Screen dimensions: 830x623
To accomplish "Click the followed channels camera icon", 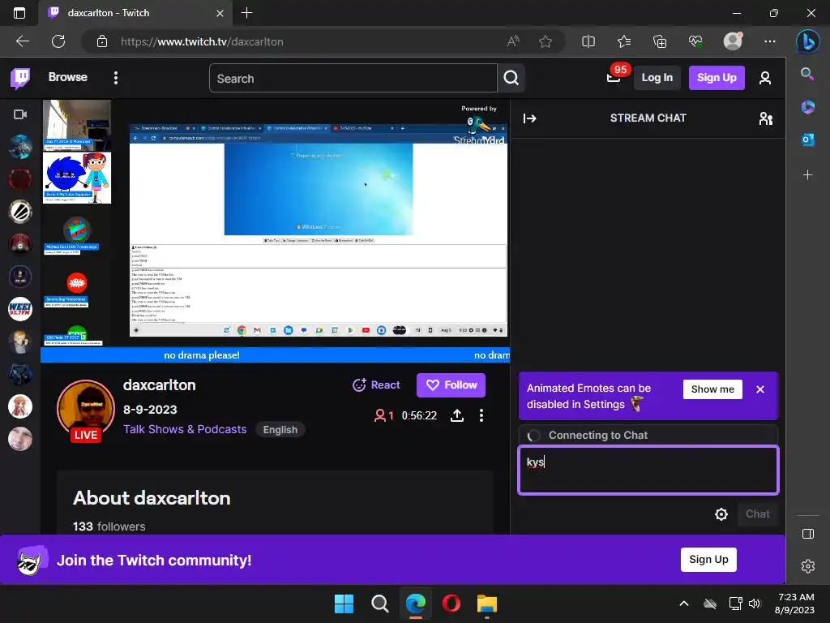I will click(20, 114).
